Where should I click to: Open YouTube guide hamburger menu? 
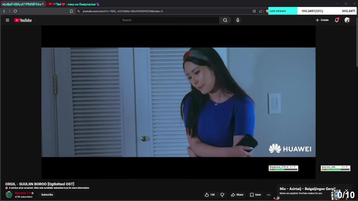tap(8, 20)
